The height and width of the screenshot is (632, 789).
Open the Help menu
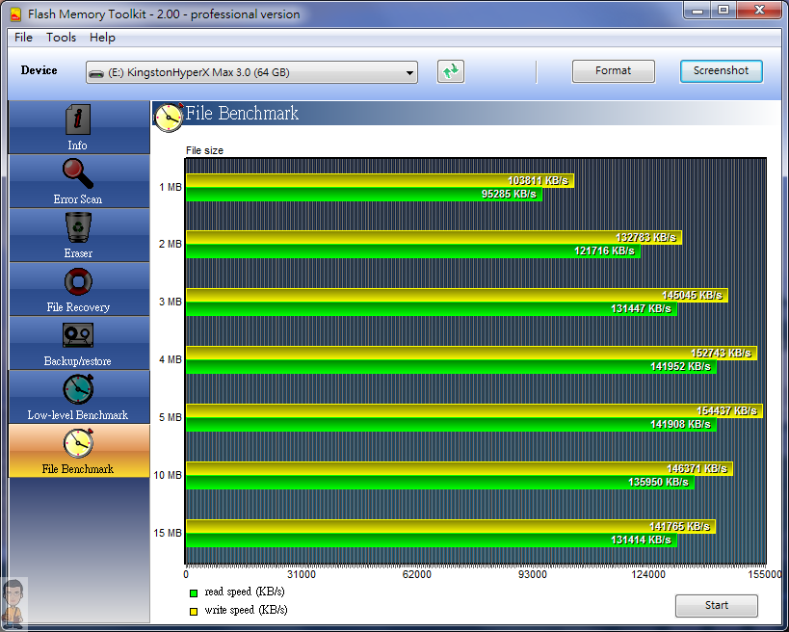coord(103,38)
